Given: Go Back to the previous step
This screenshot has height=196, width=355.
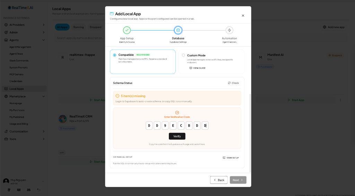Looking at the screenshot, I should point(219,180).
